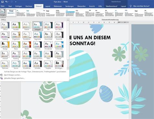Click the headline text 'UNS AN DIESEM'
The height and width of the screenshot is (119, 154).
pyautogui.click(x=92, y=38)
